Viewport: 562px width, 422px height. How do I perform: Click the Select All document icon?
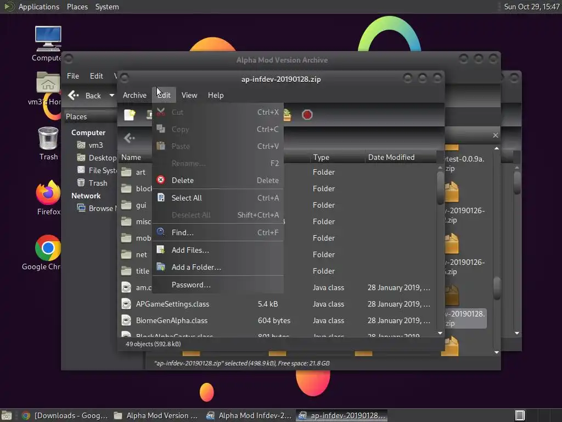coord(161,197)
